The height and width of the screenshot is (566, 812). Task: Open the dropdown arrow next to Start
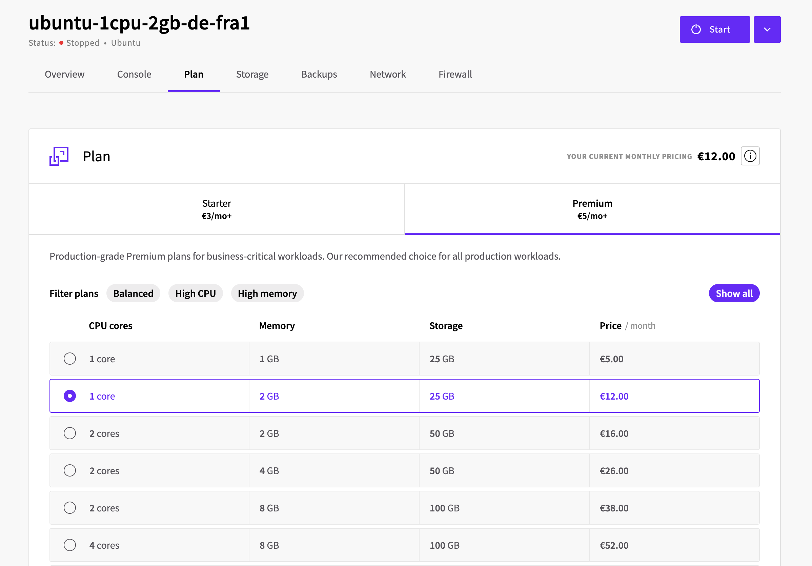[x=767, y=29]
